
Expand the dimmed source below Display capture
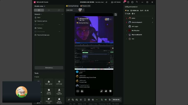(59, 24)
